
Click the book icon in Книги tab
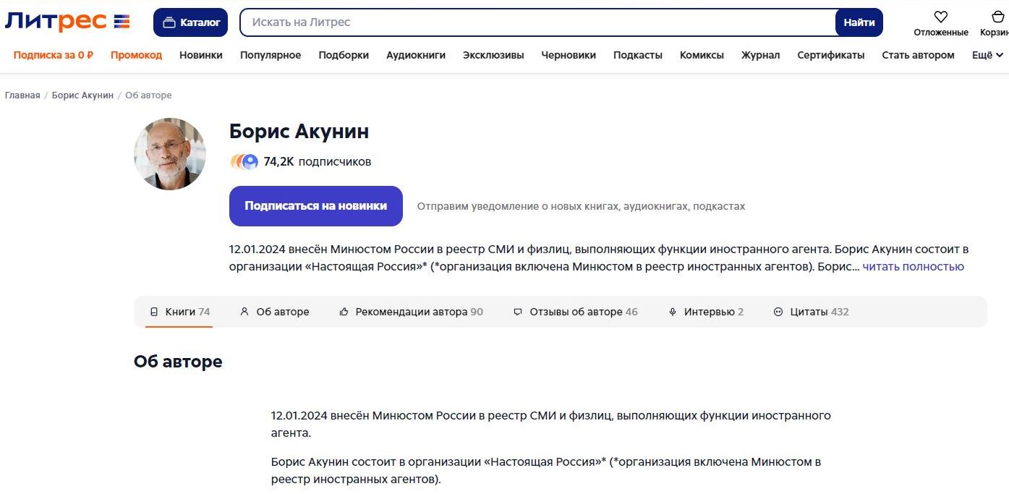(154, 312)
